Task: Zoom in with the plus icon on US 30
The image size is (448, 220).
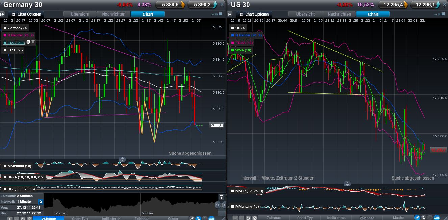Action: 235,218
